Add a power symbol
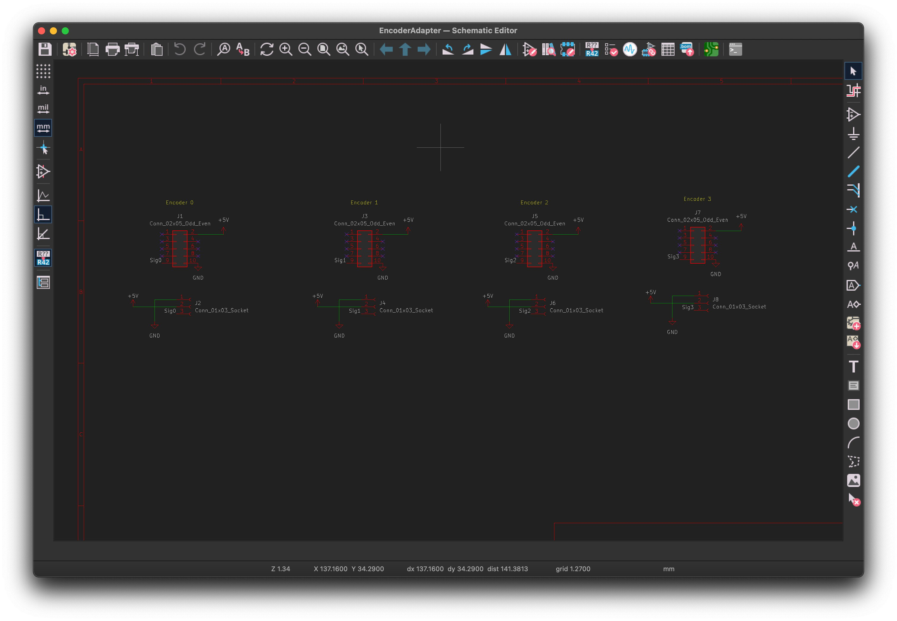This screenshot has height=621, width=897. click(x=853, y=133)
